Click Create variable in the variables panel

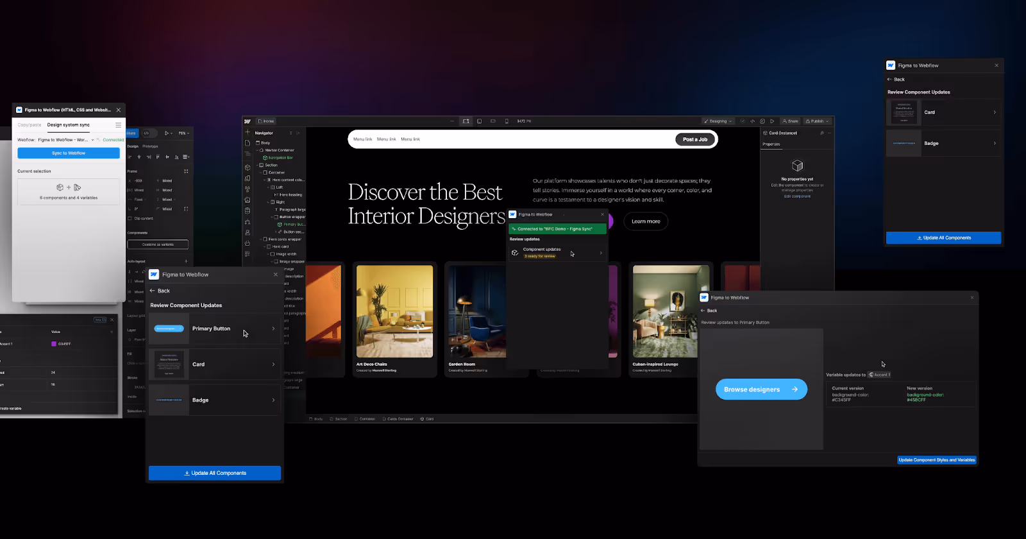coord(10,408)
